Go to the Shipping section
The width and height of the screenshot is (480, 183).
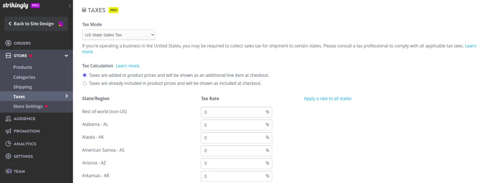(x=22, y=87)
